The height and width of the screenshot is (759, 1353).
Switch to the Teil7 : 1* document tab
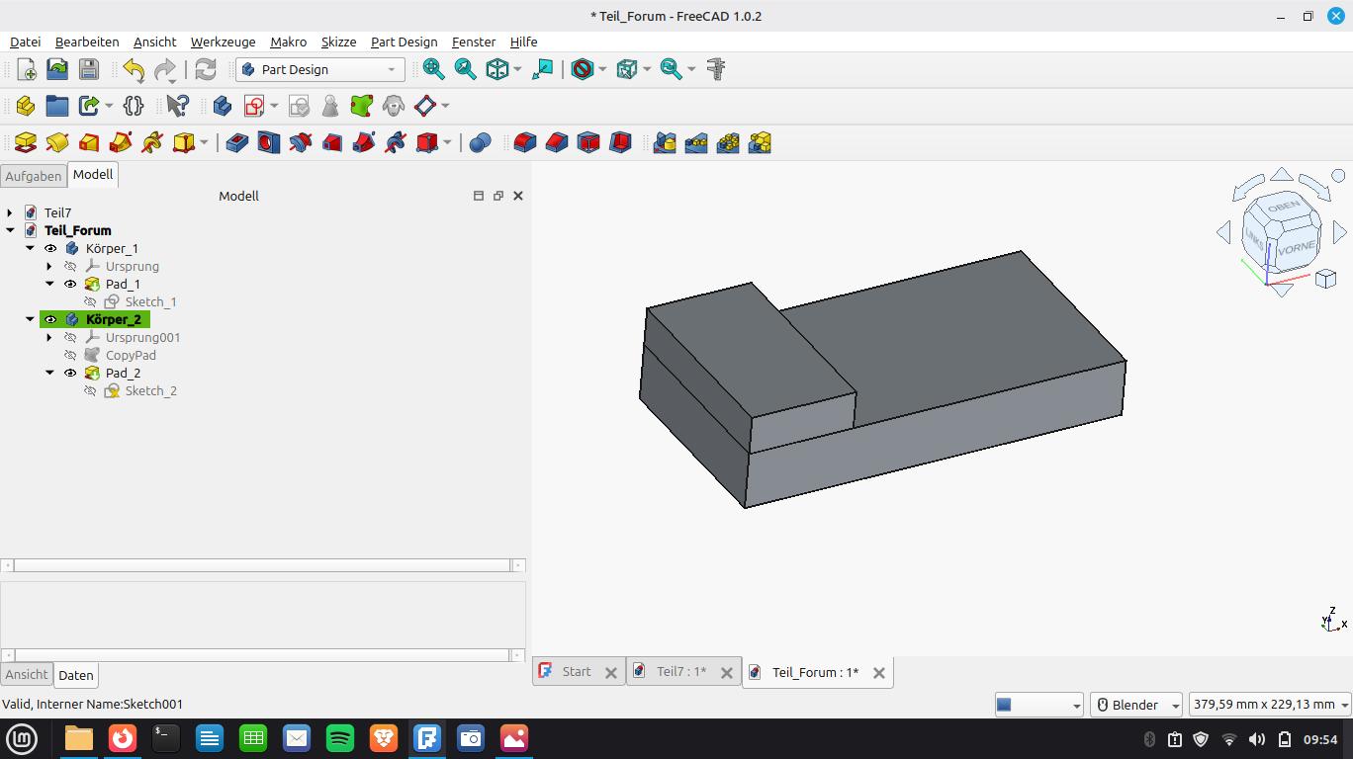(x=680, y=672)
